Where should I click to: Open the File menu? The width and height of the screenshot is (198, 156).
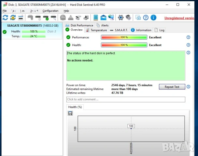point(5,11)
